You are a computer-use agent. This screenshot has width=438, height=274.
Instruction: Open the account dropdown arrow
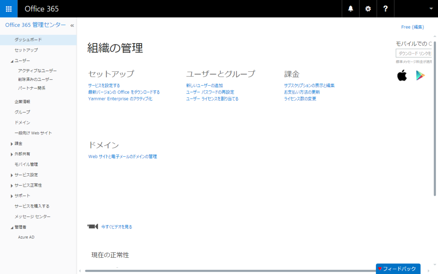click(431, 9)
